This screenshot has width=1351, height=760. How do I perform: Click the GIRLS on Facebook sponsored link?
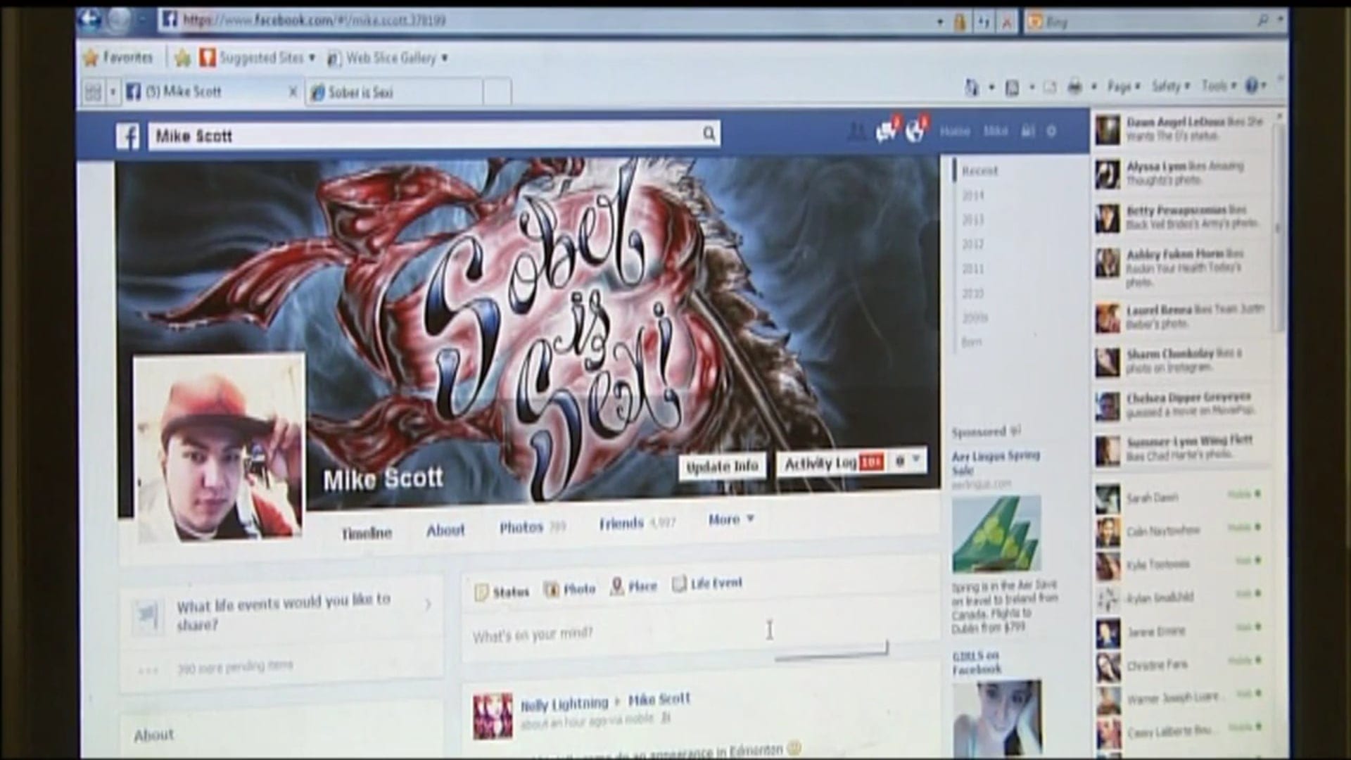[x=976, y=662]
